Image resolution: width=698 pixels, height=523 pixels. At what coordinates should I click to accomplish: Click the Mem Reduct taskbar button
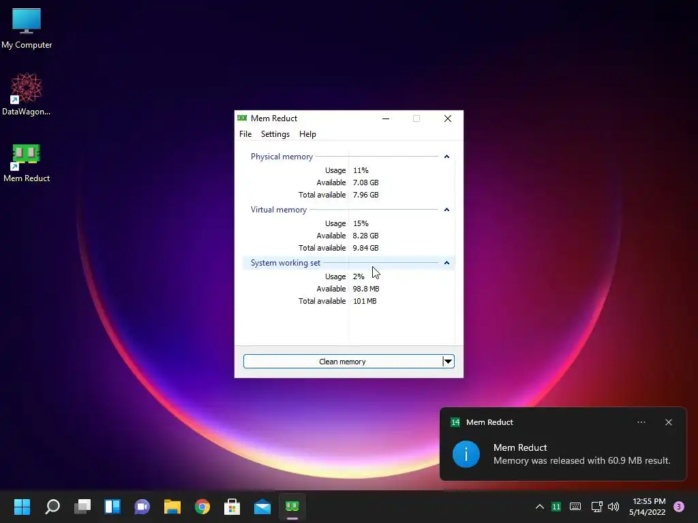coord(292,507)
